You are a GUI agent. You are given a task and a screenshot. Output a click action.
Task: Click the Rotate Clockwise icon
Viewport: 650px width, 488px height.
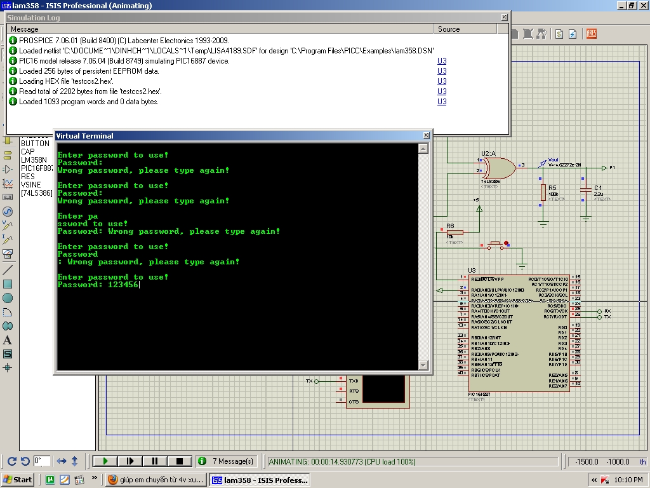pos(11,461)
